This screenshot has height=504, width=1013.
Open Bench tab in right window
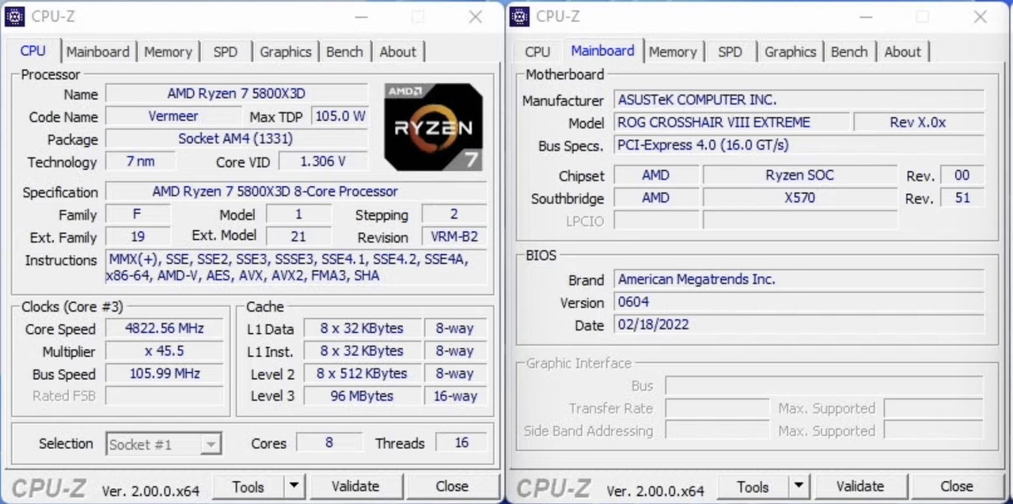(849, 51)
